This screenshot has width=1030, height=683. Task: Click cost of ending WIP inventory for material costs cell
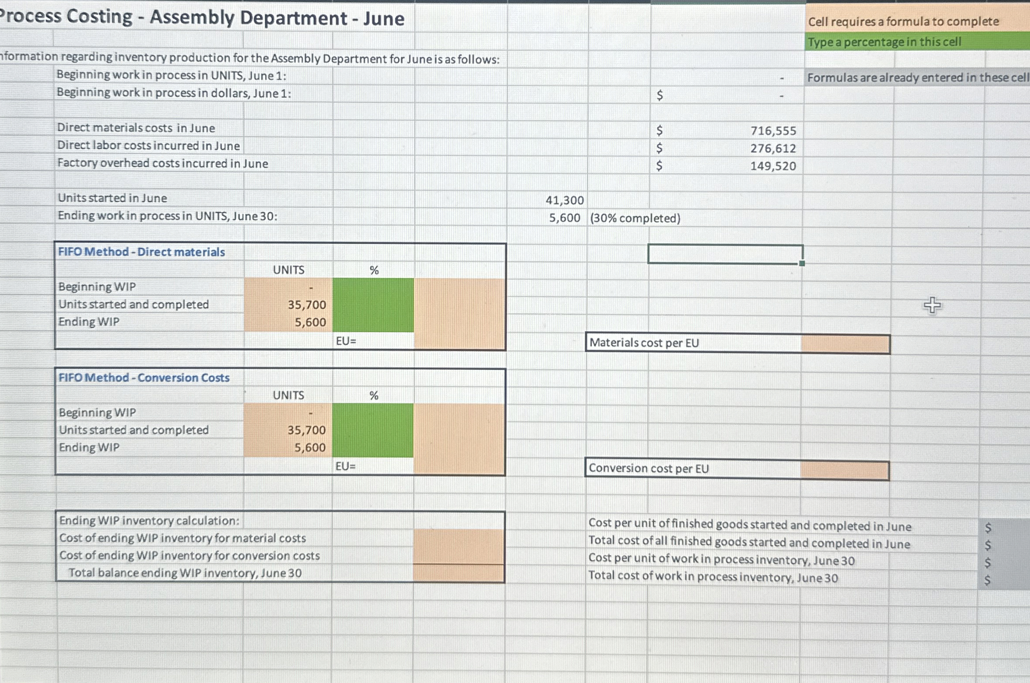coord(459,538)
